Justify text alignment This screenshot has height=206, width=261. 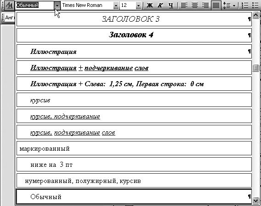click(x=216, y=6)
